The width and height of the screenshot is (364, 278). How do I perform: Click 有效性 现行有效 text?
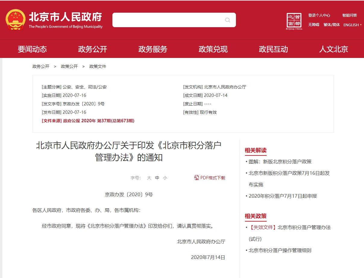[x=200, y=112]
